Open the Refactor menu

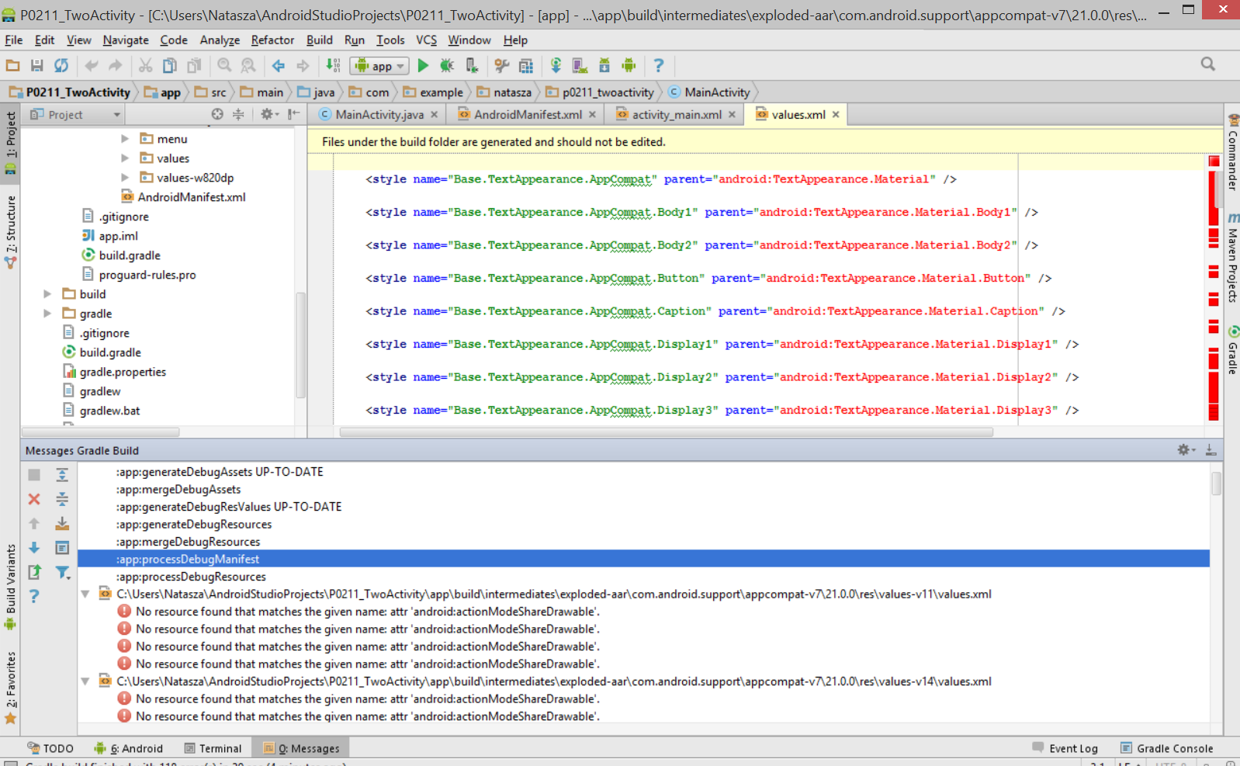[x=272, y=40]
